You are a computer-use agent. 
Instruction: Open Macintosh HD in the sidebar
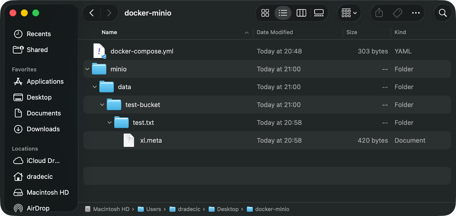[x=41, y=193]
